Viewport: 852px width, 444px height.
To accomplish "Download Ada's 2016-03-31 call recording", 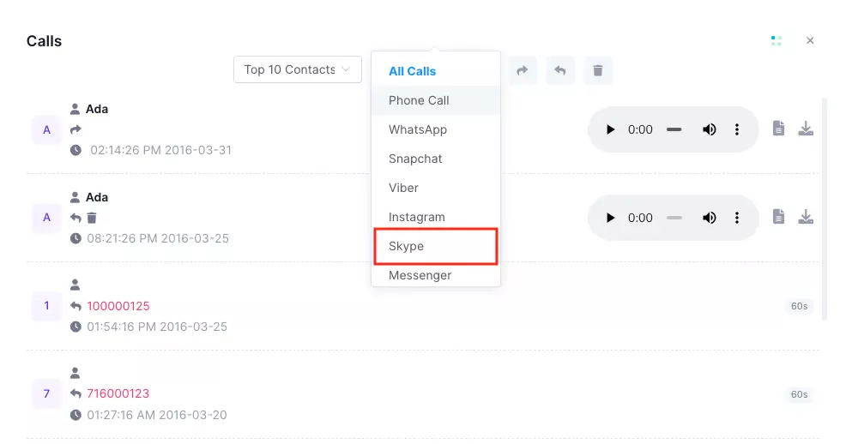I will click(x=806, y=128).
